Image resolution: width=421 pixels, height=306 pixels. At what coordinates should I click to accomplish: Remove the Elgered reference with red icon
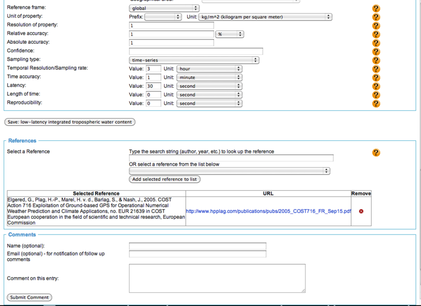pos(361,211)
